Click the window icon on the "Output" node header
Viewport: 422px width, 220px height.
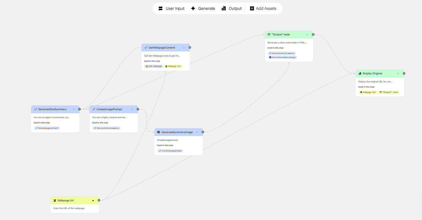(x=269, y=34)
